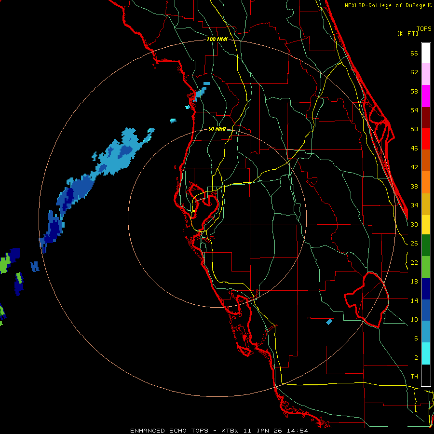Click the 54 legend value
The image size is (434, 434).
point(414,110)
